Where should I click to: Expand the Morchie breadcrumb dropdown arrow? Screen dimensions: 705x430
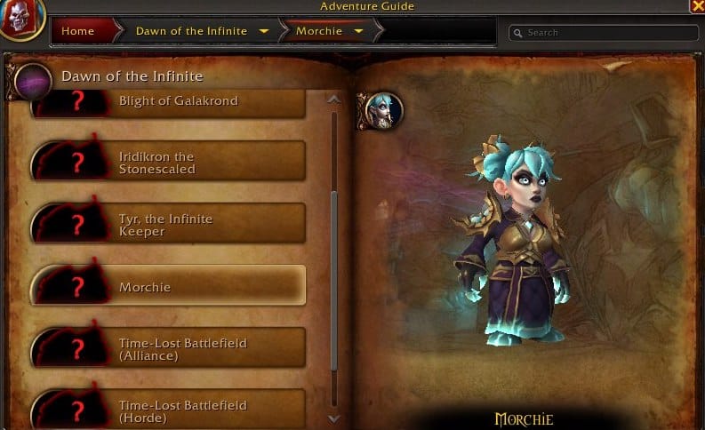pyautogui.click(x=358, y=31)
